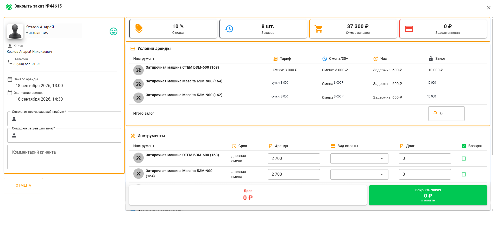Click the phone icon next to Телефон
The width and height of the screenshot is (497, 236).
pyautogui.click(x=10, y=62)
